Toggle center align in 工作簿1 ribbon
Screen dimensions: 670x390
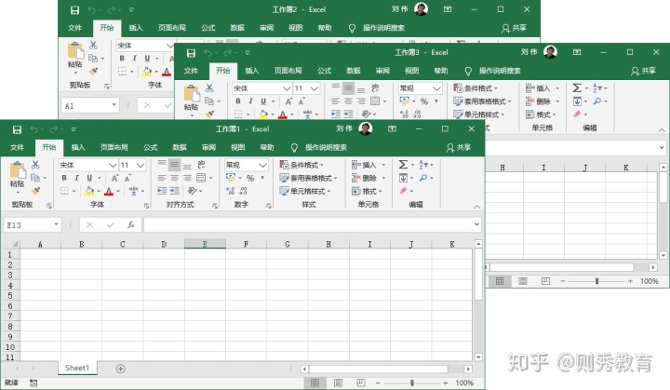pyautogui.click(x=174, y=178)
